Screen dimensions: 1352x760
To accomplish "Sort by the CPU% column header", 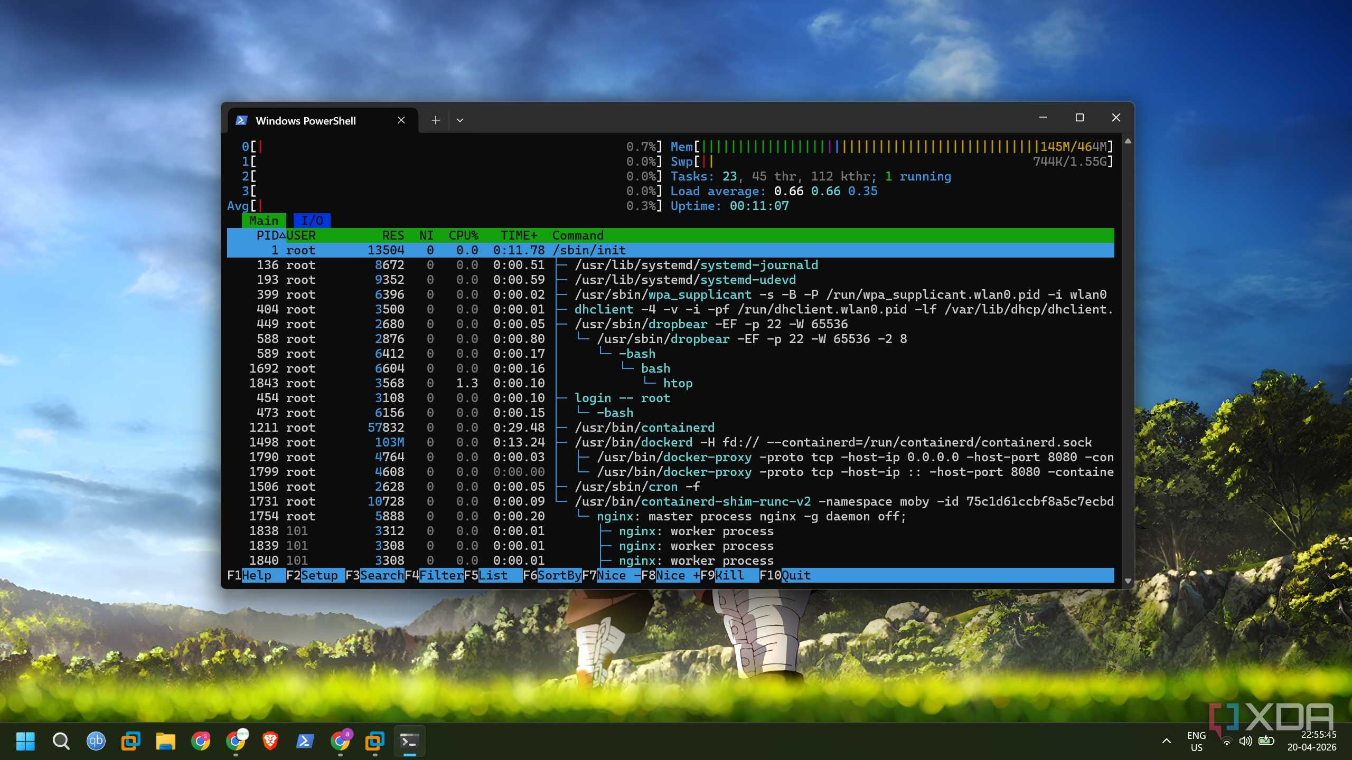I will click(463, 235).
